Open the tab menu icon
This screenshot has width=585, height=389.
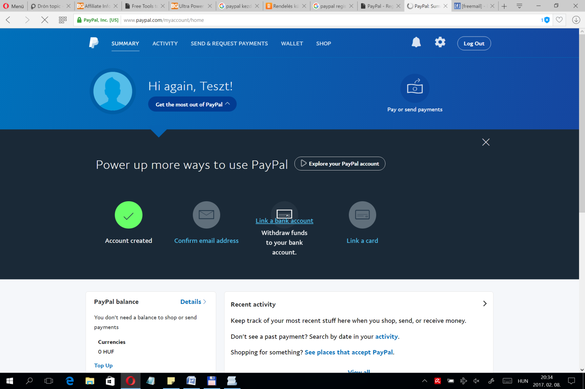pyautogui.click(x=520, y=6)
